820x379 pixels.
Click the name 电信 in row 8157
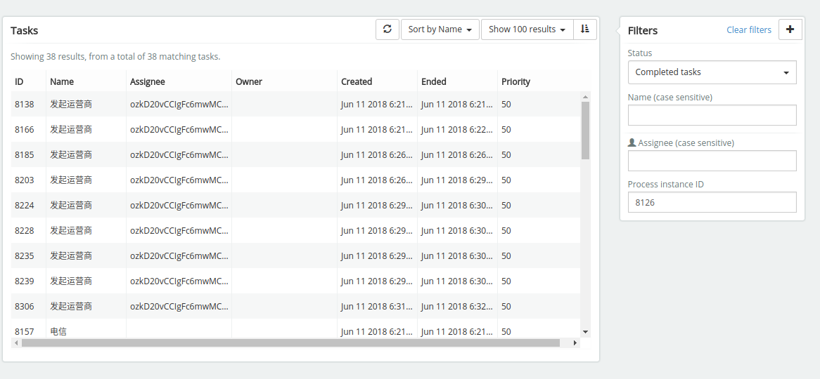tap(58, 331)
